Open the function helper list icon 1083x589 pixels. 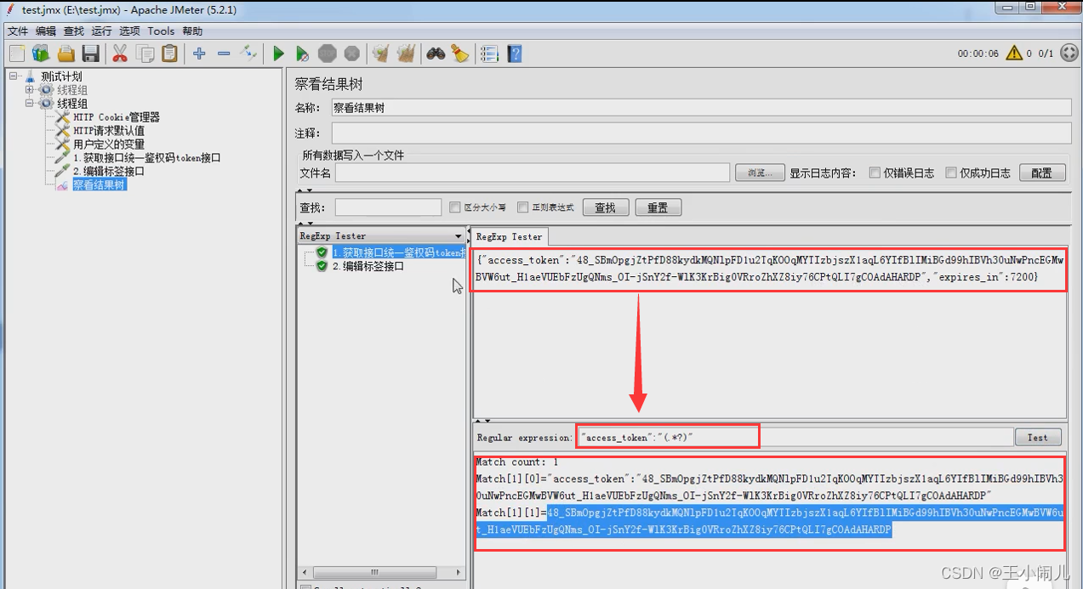(x=489, y=54)
